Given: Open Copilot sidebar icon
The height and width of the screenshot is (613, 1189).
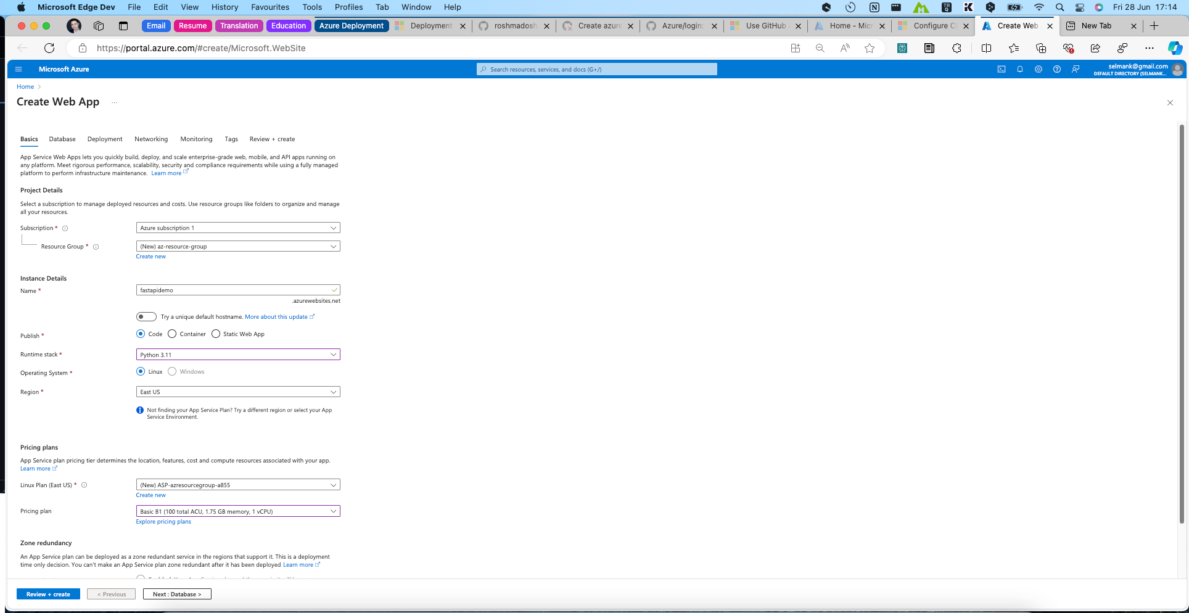Looking at the screenshot, I should (1175, 48).
